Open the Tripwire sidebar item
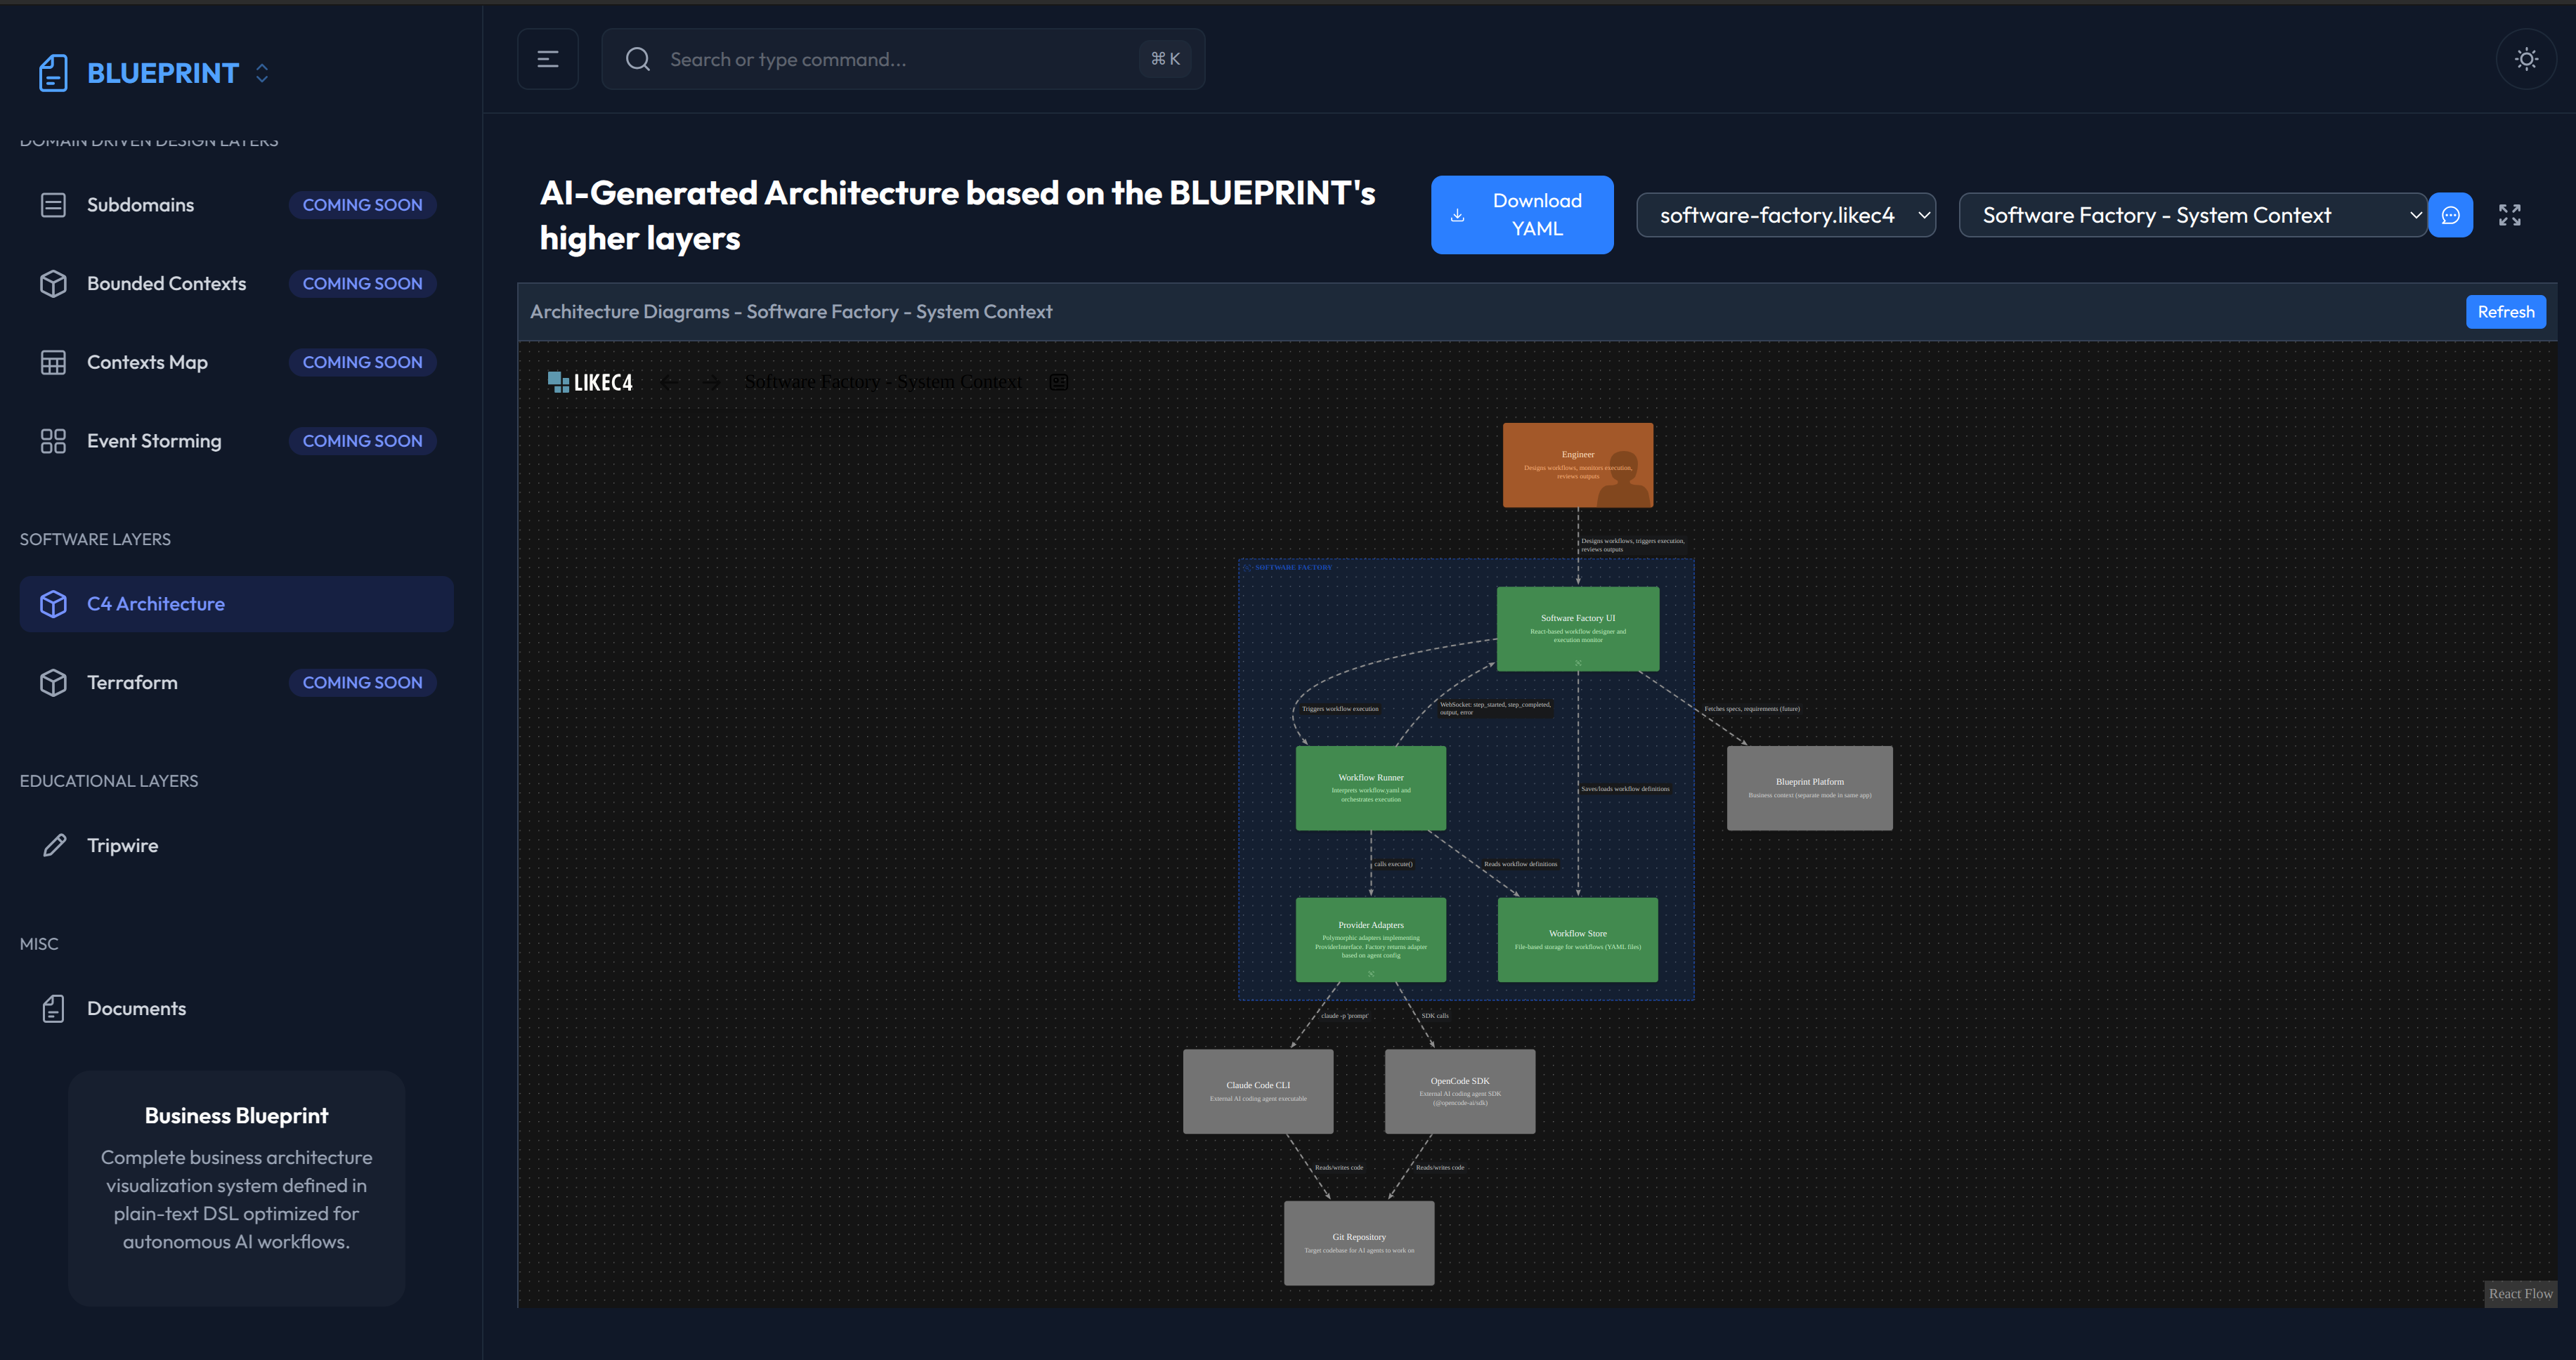The image size is (2576, 1360). pyautogui.click(x=122, y=846)
